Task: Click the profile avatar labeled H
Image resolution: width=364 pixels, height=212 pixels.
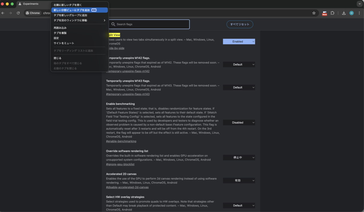Action: [351, 13]
